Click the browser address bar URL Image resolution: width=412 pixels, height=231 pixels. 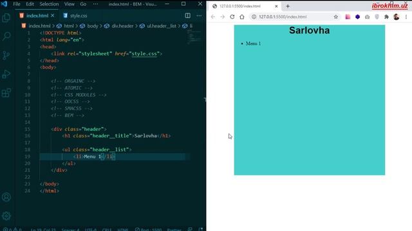pyautogui.click(x=283, y=17)
